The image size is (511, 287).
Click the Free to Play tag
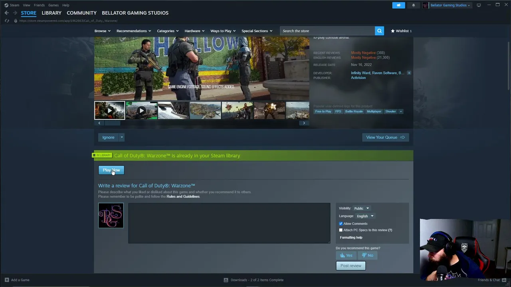[x=323, y=112]
